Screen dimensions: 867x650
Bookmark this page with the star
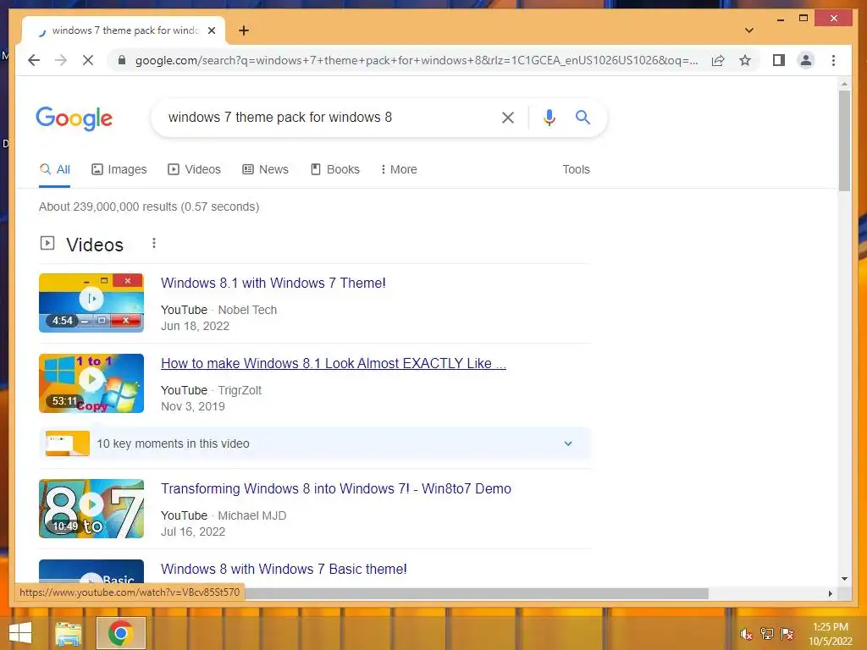point(745,60)
